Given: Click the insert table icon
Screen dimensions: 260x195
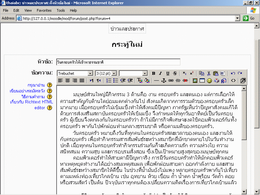Looking at the screenshot, I should click(202, 80).
